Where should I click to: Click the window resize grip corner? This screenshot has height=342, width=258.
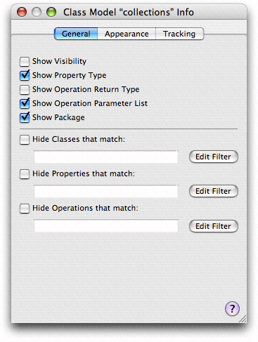pos(243,319)
